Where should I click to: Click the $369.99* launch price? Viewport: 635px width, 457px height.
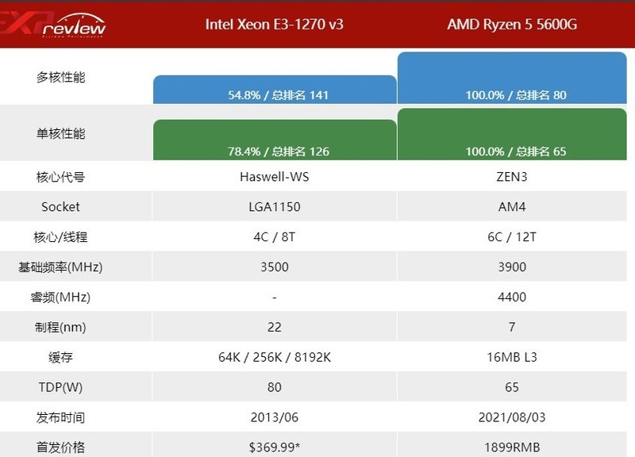274,447
